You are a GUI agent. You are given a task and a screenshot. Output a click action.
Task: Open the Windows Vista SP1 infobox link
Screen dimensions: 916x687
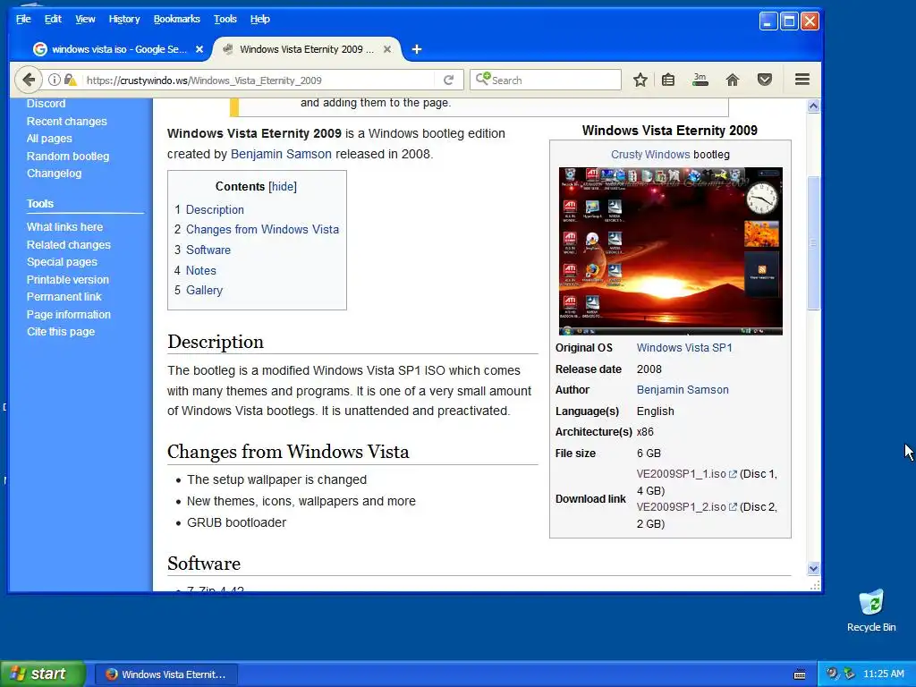coord(684,348)
